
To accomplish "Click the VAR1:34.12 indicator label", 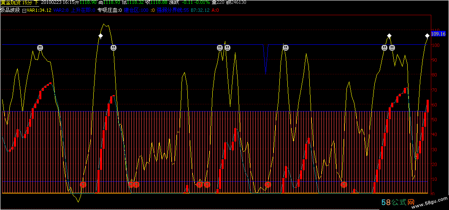I will click(39, 10).
